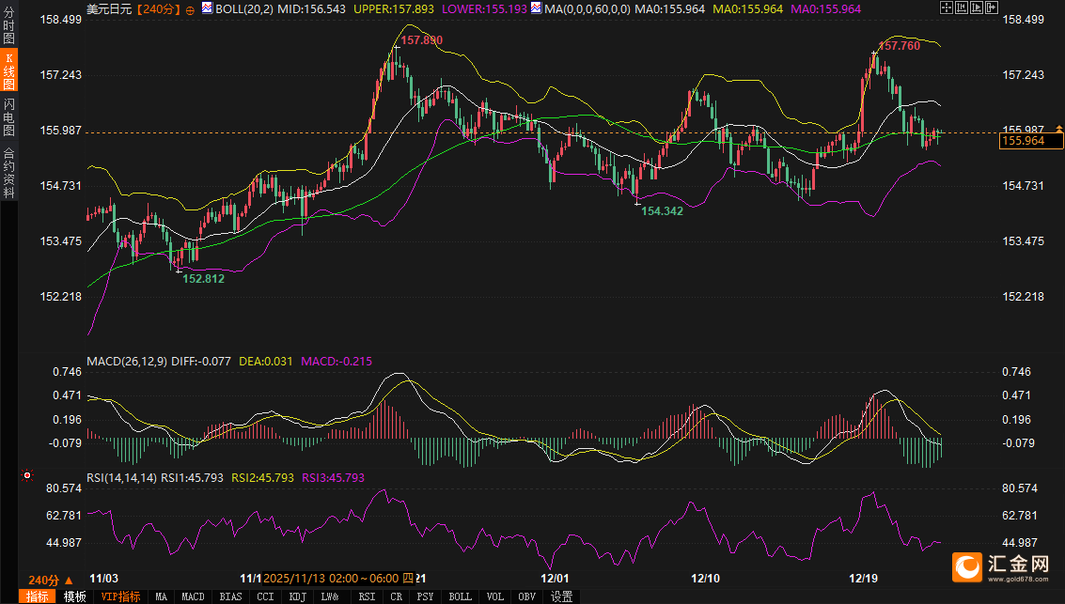Click the 设置 settings button
Viewport: 1065px width, 604px height.
coord(561,596)
